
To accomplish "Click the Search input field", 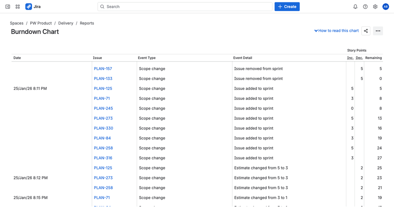I will [185, 7].
